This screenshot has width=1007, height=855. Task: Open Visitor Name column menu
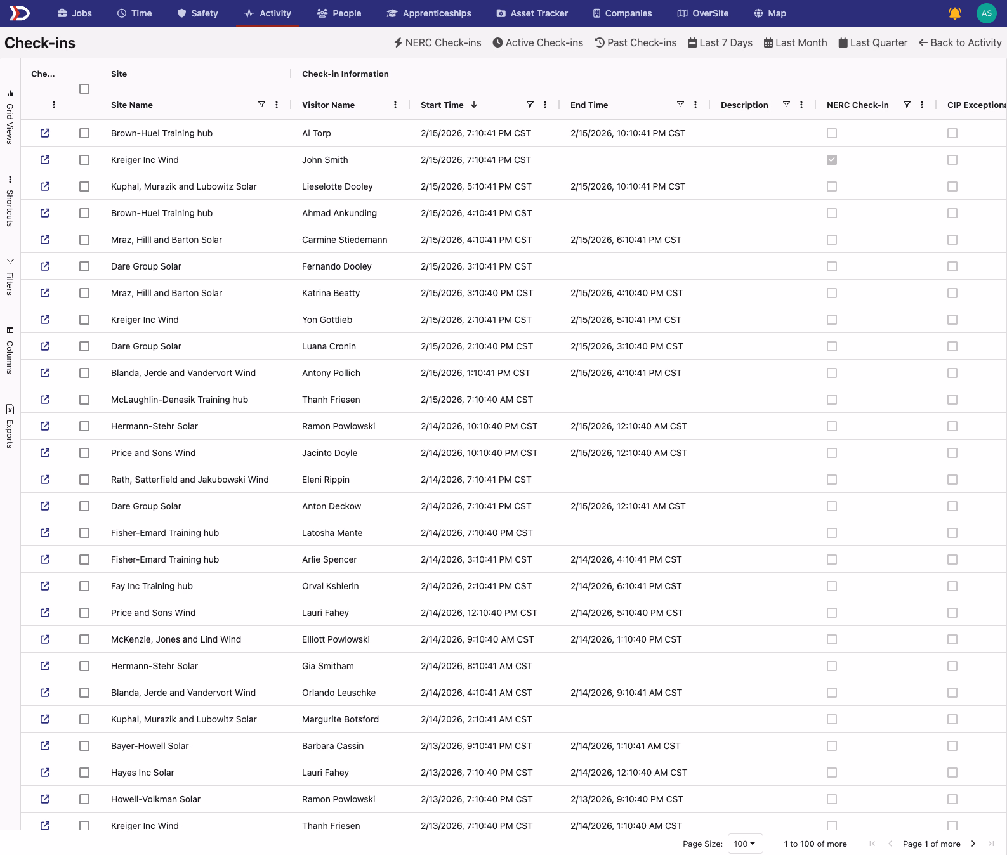click(x=395, y=105)
